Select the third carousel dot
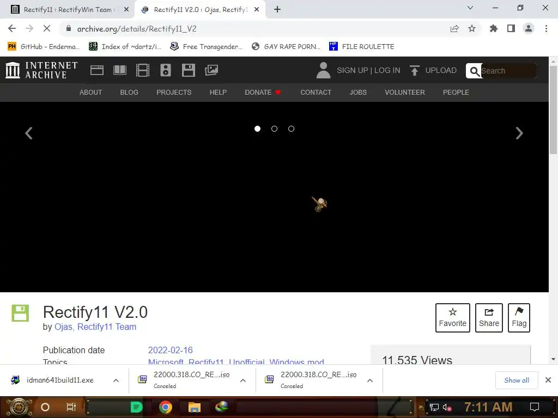 click(291, 128)
